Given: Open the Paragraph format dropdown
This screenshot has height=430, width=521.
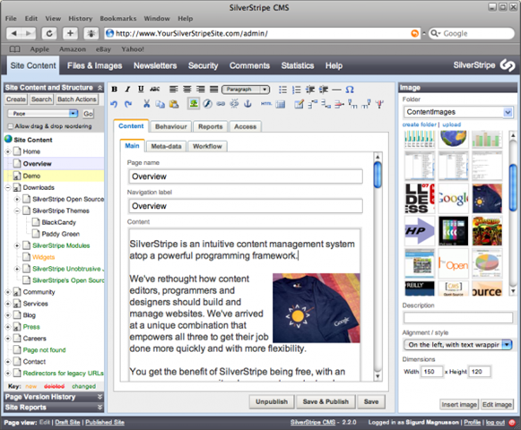Looking at the screenshot, I should point(246,90).
